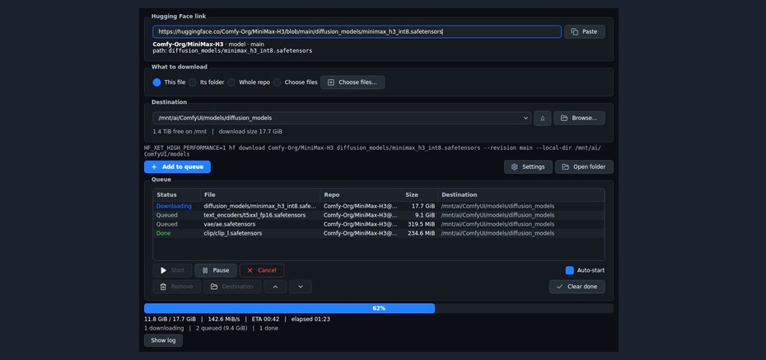
Task: Click the 62% download progress bar
Action: (379, 308)
